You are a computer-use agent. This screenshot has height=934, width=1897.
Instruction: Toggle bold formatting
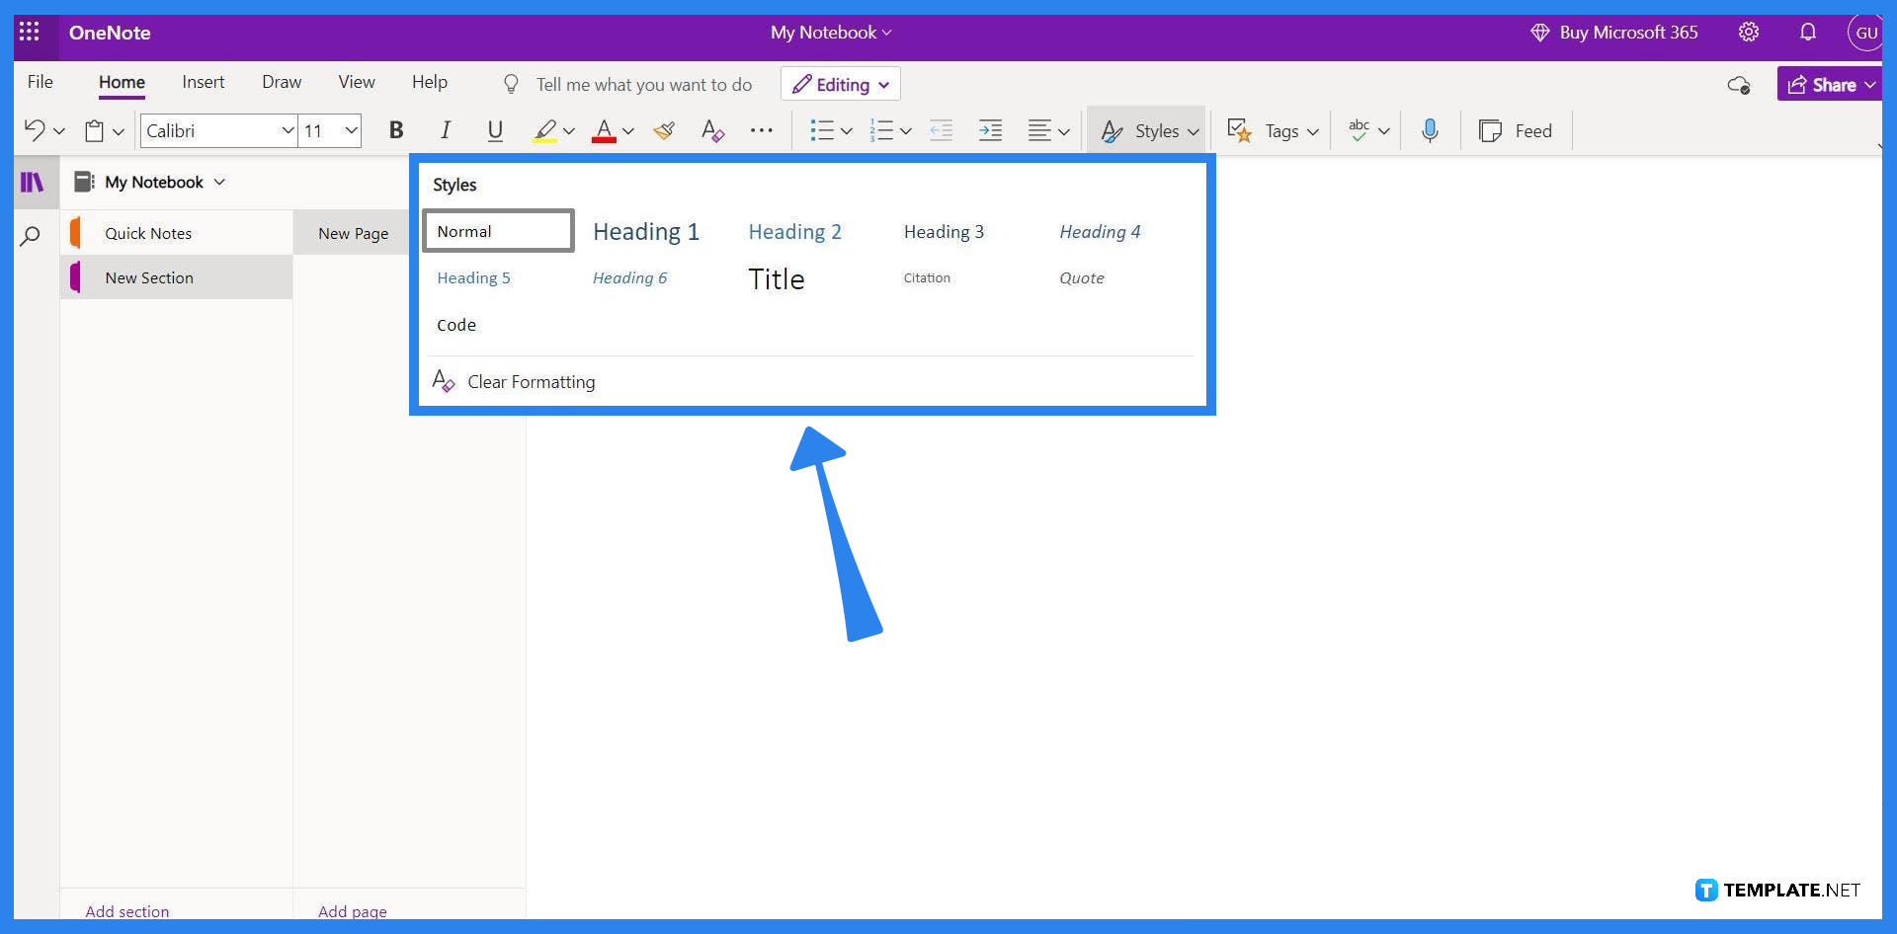396,129
